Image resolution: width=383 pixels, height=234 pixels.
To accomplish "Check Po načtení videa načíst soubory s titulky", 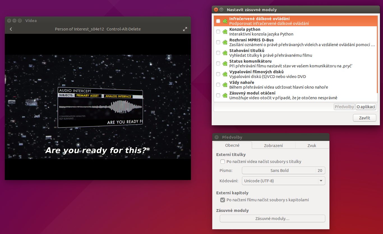I will tap(223, 162).
